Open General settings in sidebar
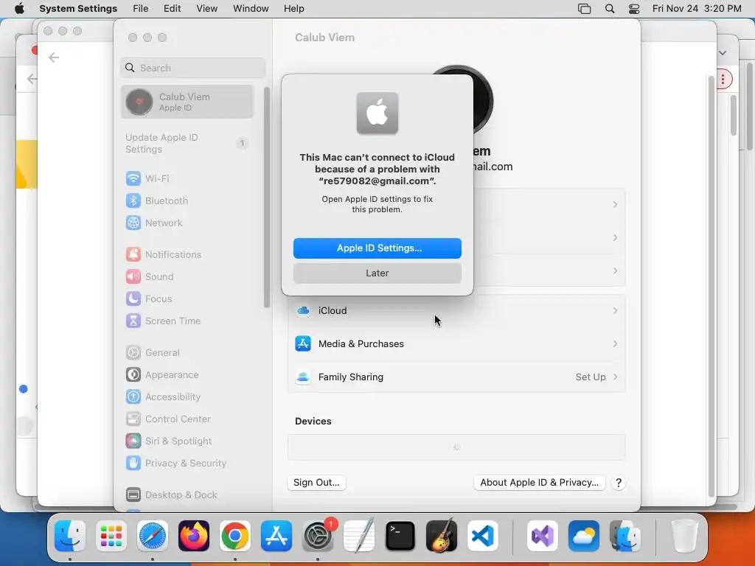Screen dimensions: 755x566 click(188, 353)
